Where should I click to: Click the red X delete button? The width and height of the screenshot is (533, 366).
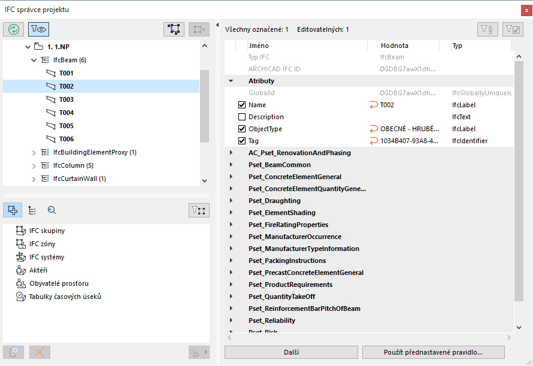(40, 352)
